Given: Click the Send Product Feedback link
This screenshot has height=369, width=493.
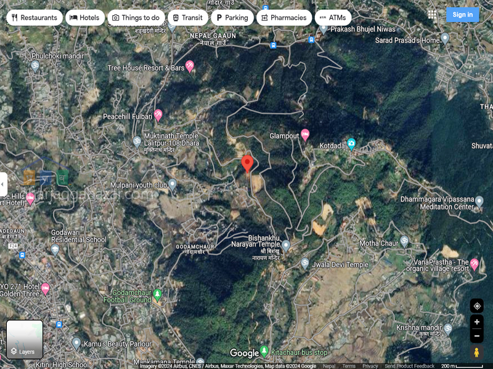Looking at the screenshot, I should point(409,366).
